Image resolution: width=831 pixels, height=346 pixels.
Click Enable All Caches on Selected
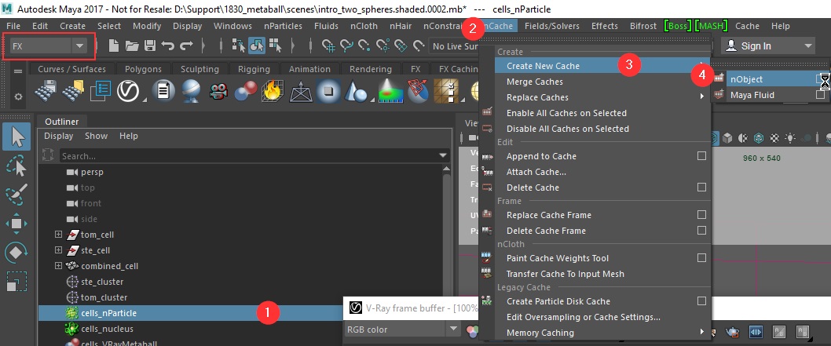(566, 113)
